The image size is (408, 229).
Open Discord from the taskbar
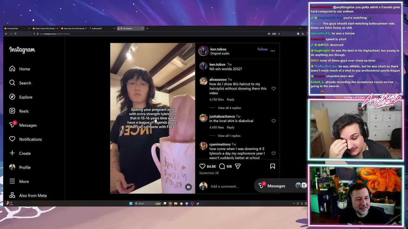187,204
